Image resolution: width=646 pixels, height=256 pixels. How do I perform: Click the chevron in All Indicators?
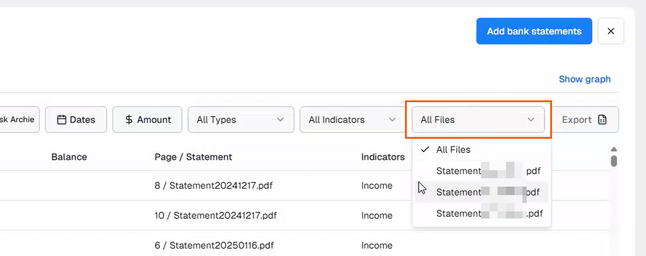[392, 120]
